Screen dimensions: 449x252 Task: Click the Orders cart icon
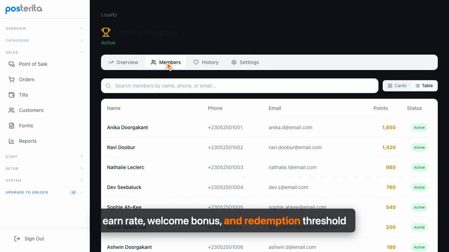[x=11, y=80]
